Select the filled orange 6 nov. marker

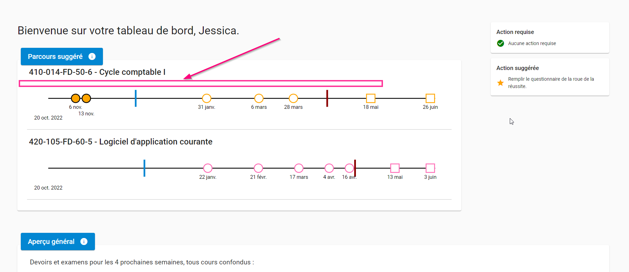point(75,98)
